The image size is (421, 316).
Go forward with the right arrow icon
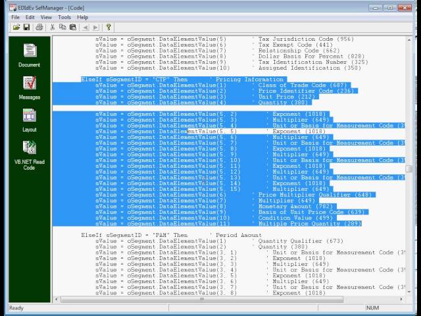95,28
